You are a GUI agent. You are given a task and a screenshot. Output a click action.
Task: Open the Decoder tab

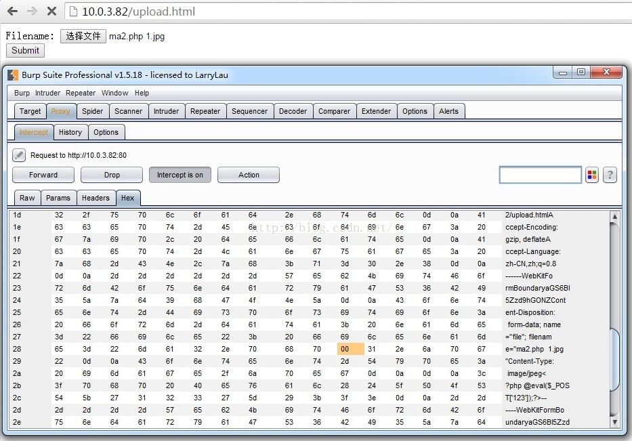point(293,111)
